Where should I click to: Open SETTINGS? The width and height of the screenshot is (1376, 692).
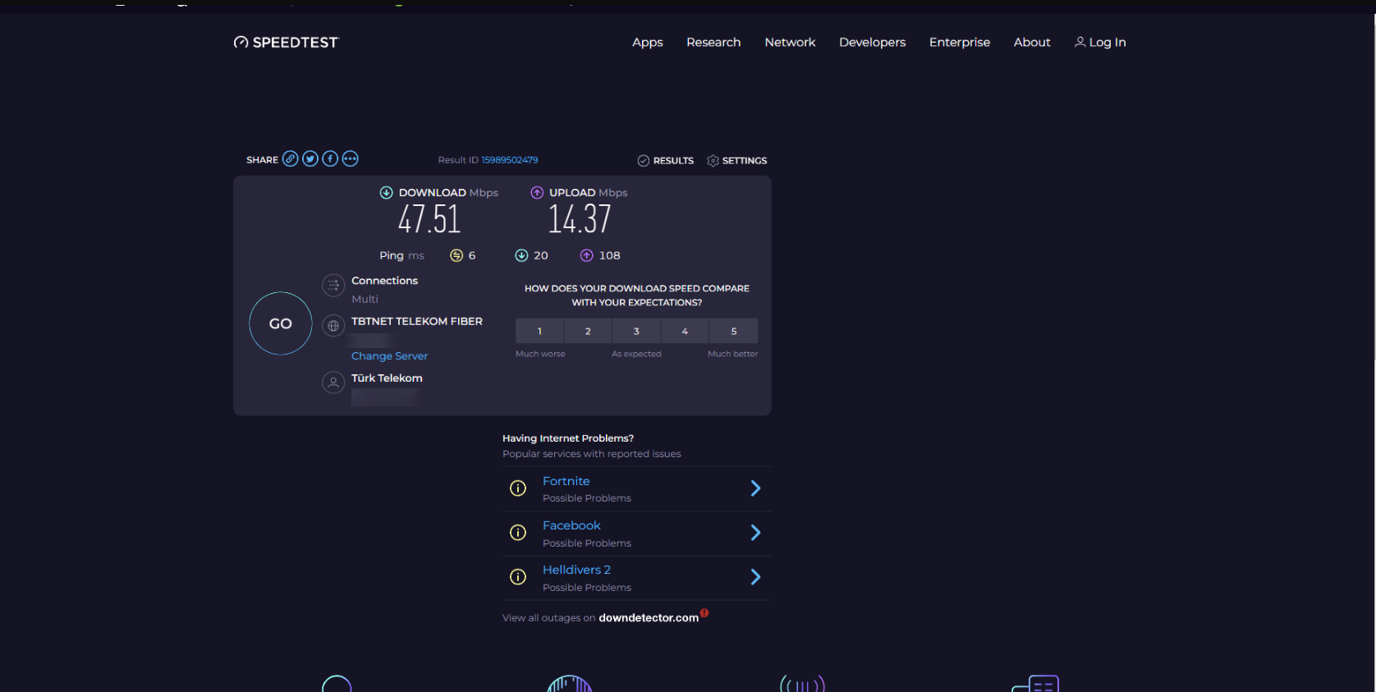[745, 161]
